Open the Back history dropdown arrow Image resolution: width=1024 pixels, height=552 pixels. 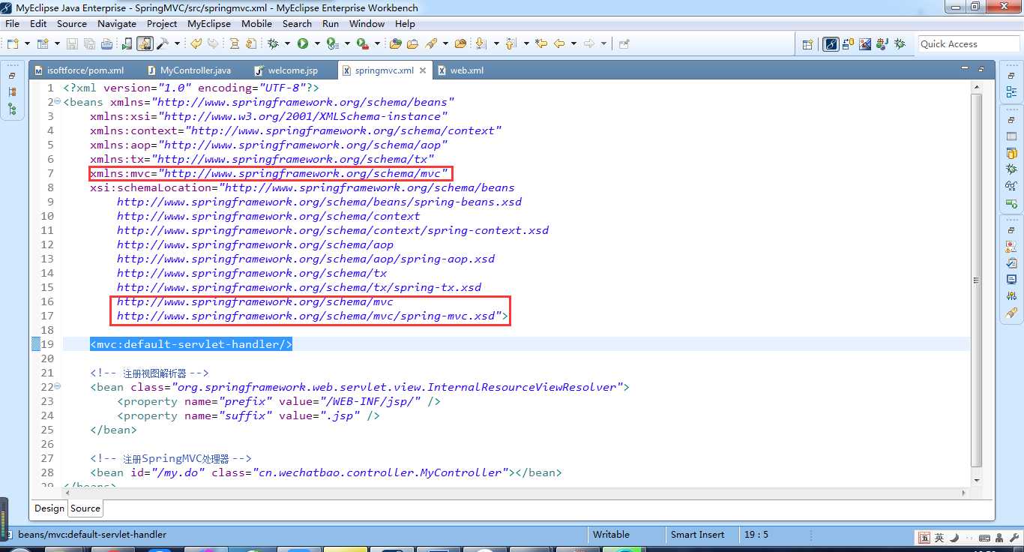[x=573, y=43]
